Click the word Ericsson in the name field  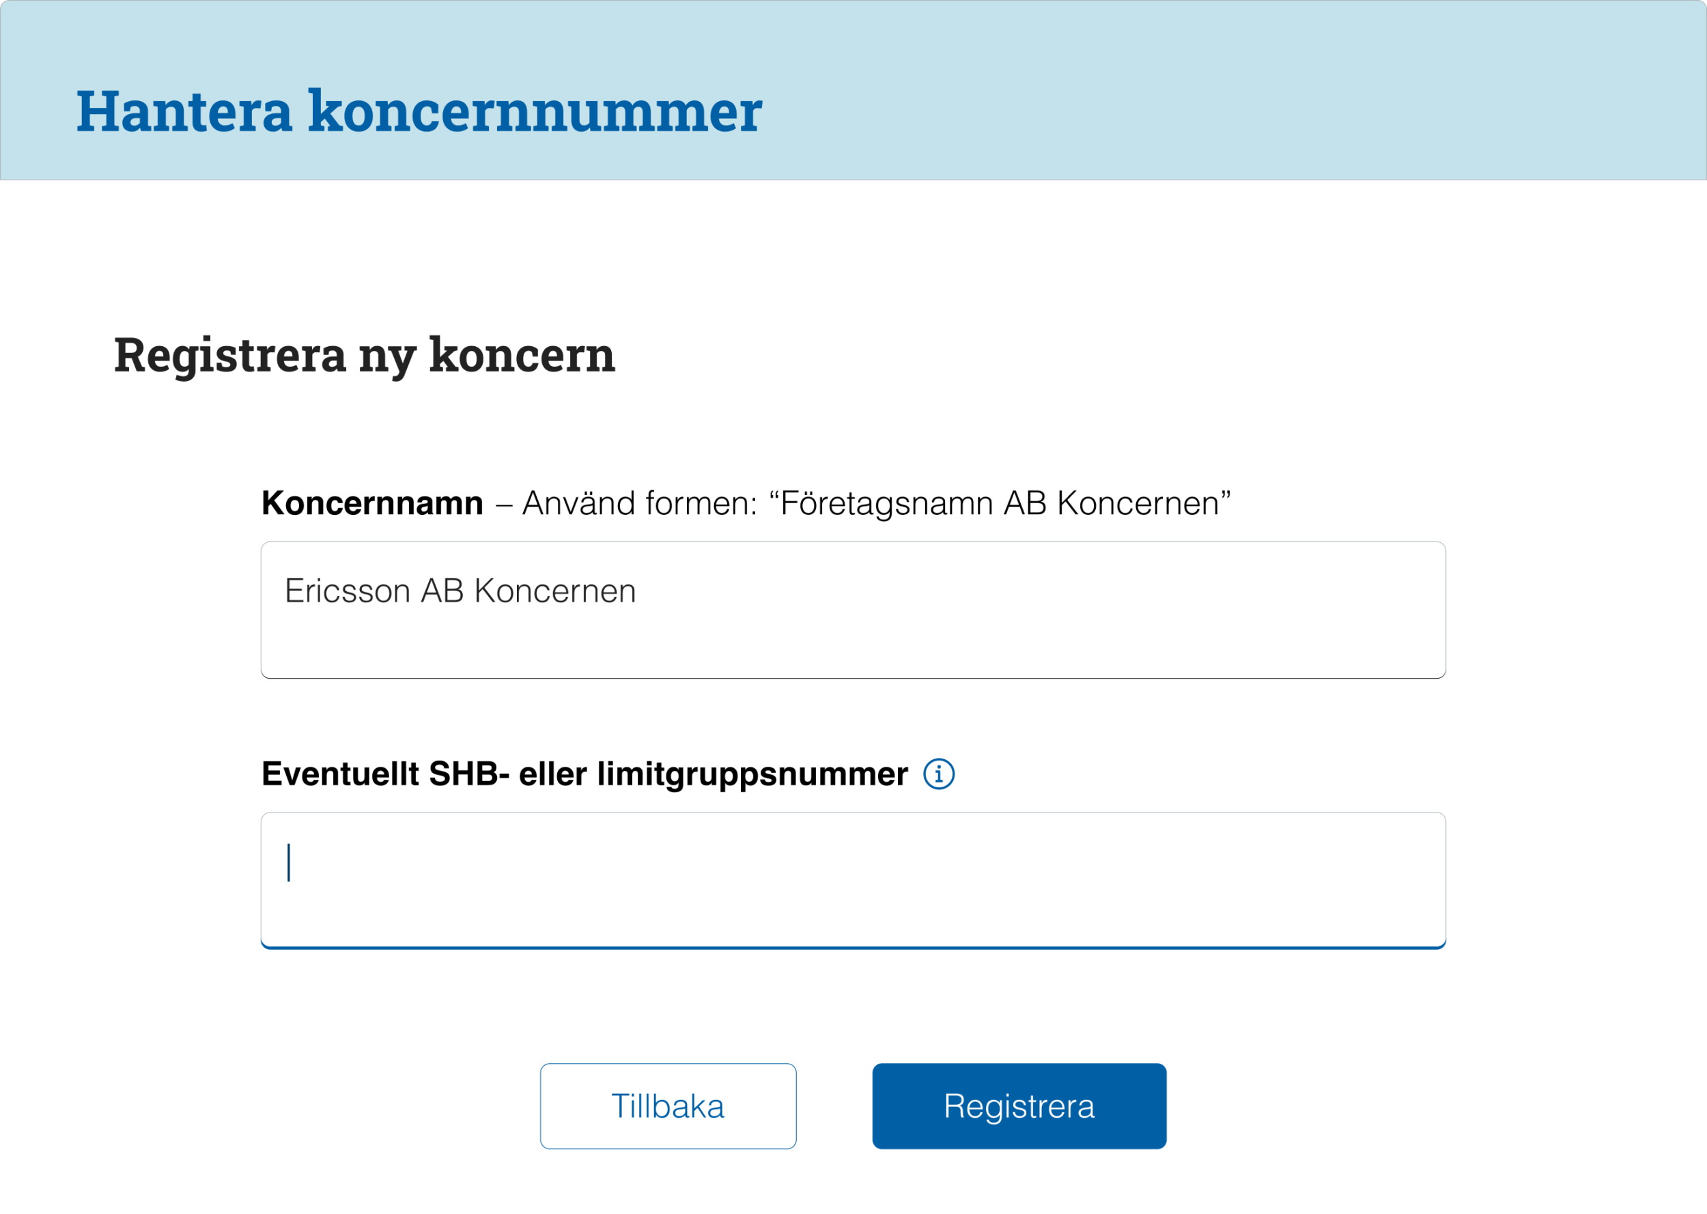tap(348, 591)
